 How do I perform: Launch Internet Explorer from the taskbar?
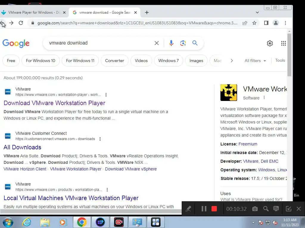coord(26,222)
